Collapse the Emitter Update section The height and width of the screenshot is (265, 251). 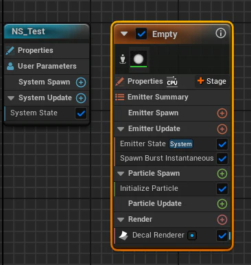tap(121, 129)
